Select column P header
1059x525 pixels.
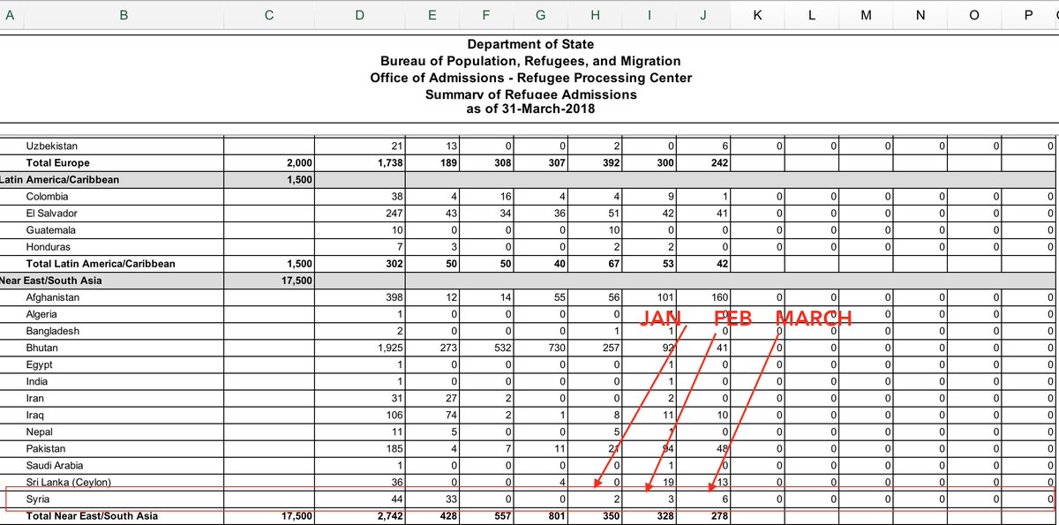[1028, 14]
